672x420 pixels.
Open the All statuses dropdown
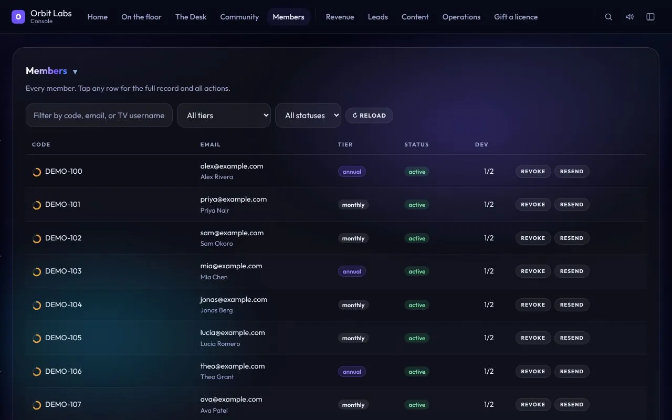pos(308,115)
